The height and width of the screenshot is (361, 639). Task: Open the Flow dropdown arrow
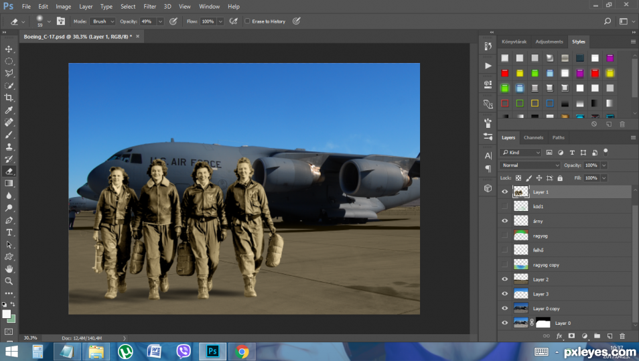point(220,21)
